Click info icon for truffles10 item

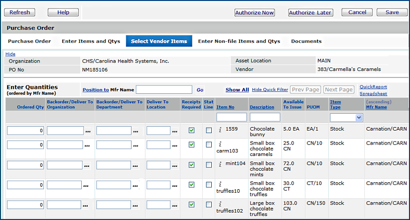[220, 184]
